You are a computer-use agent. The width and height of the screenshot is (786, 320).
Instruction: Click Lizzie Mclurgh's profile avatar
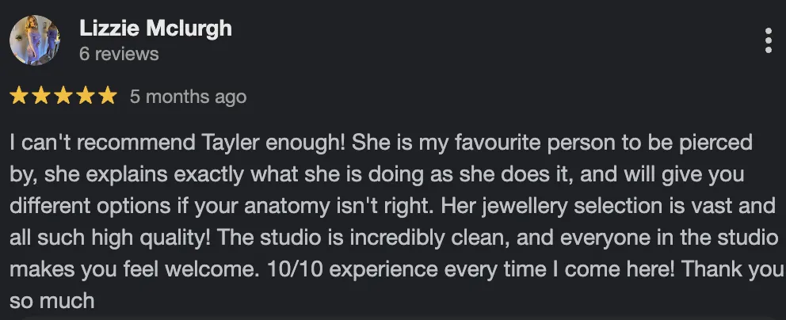click(x=35, y=40)
